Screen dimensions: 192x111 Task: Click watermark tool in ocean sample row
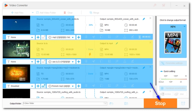(x=125, y=37)
